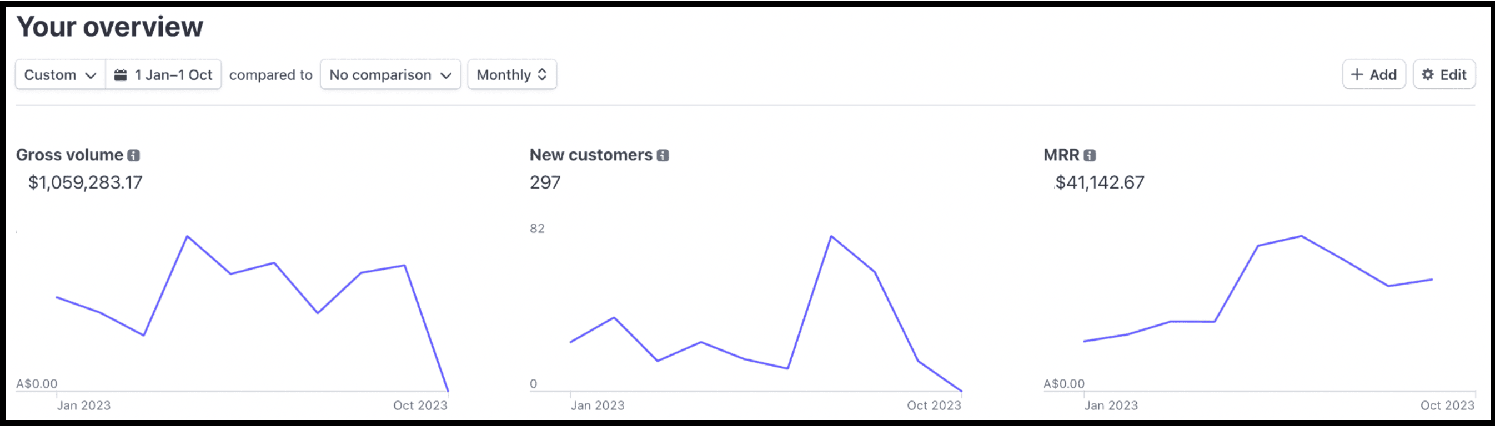Open the New customers metric title
Image resolution: width=1495 pixels, height=426 pixels.
(591, 155)
